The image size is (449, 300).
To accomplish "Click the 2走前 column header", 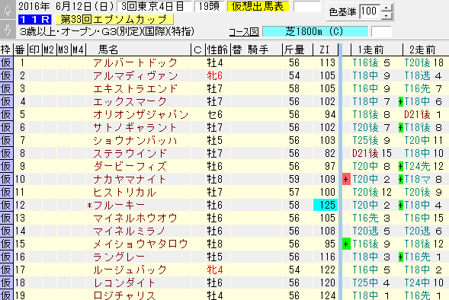I will point(425,49).
